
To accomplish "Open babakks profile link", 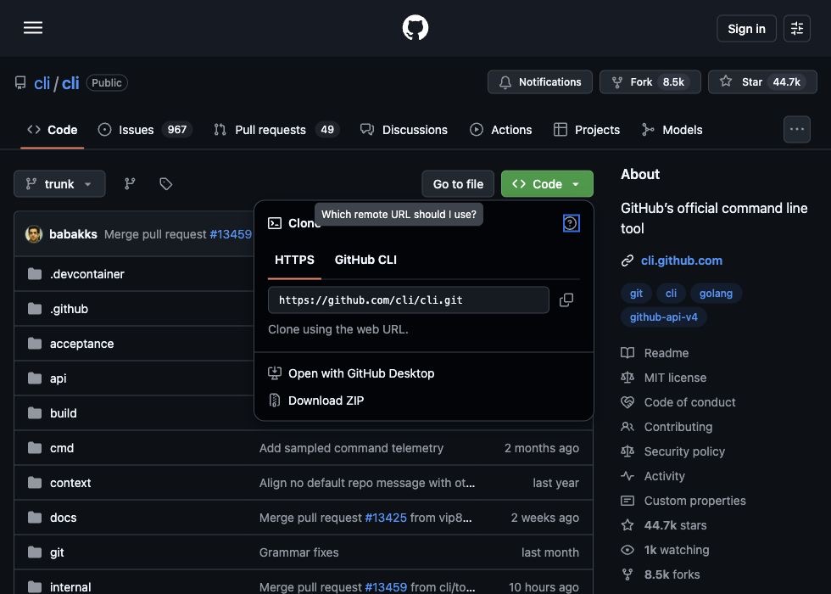I will pos(73,234).
